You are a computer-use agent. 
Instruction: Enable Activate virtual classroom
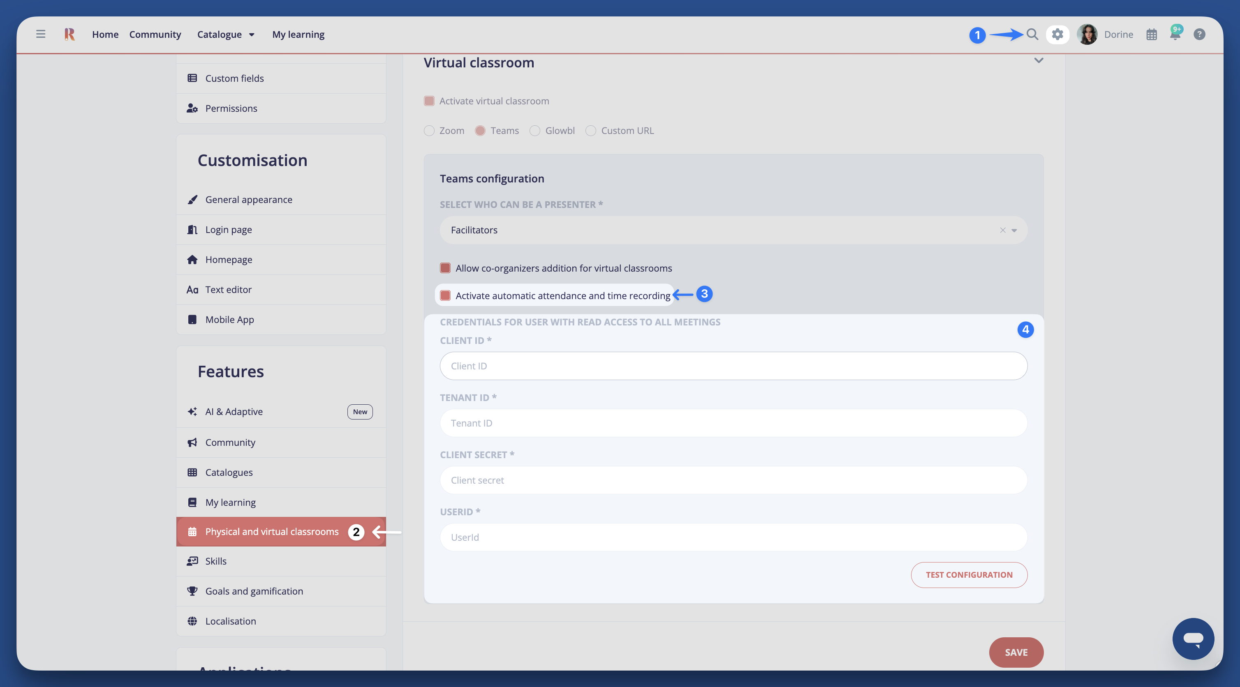click(x=430, y=101)
